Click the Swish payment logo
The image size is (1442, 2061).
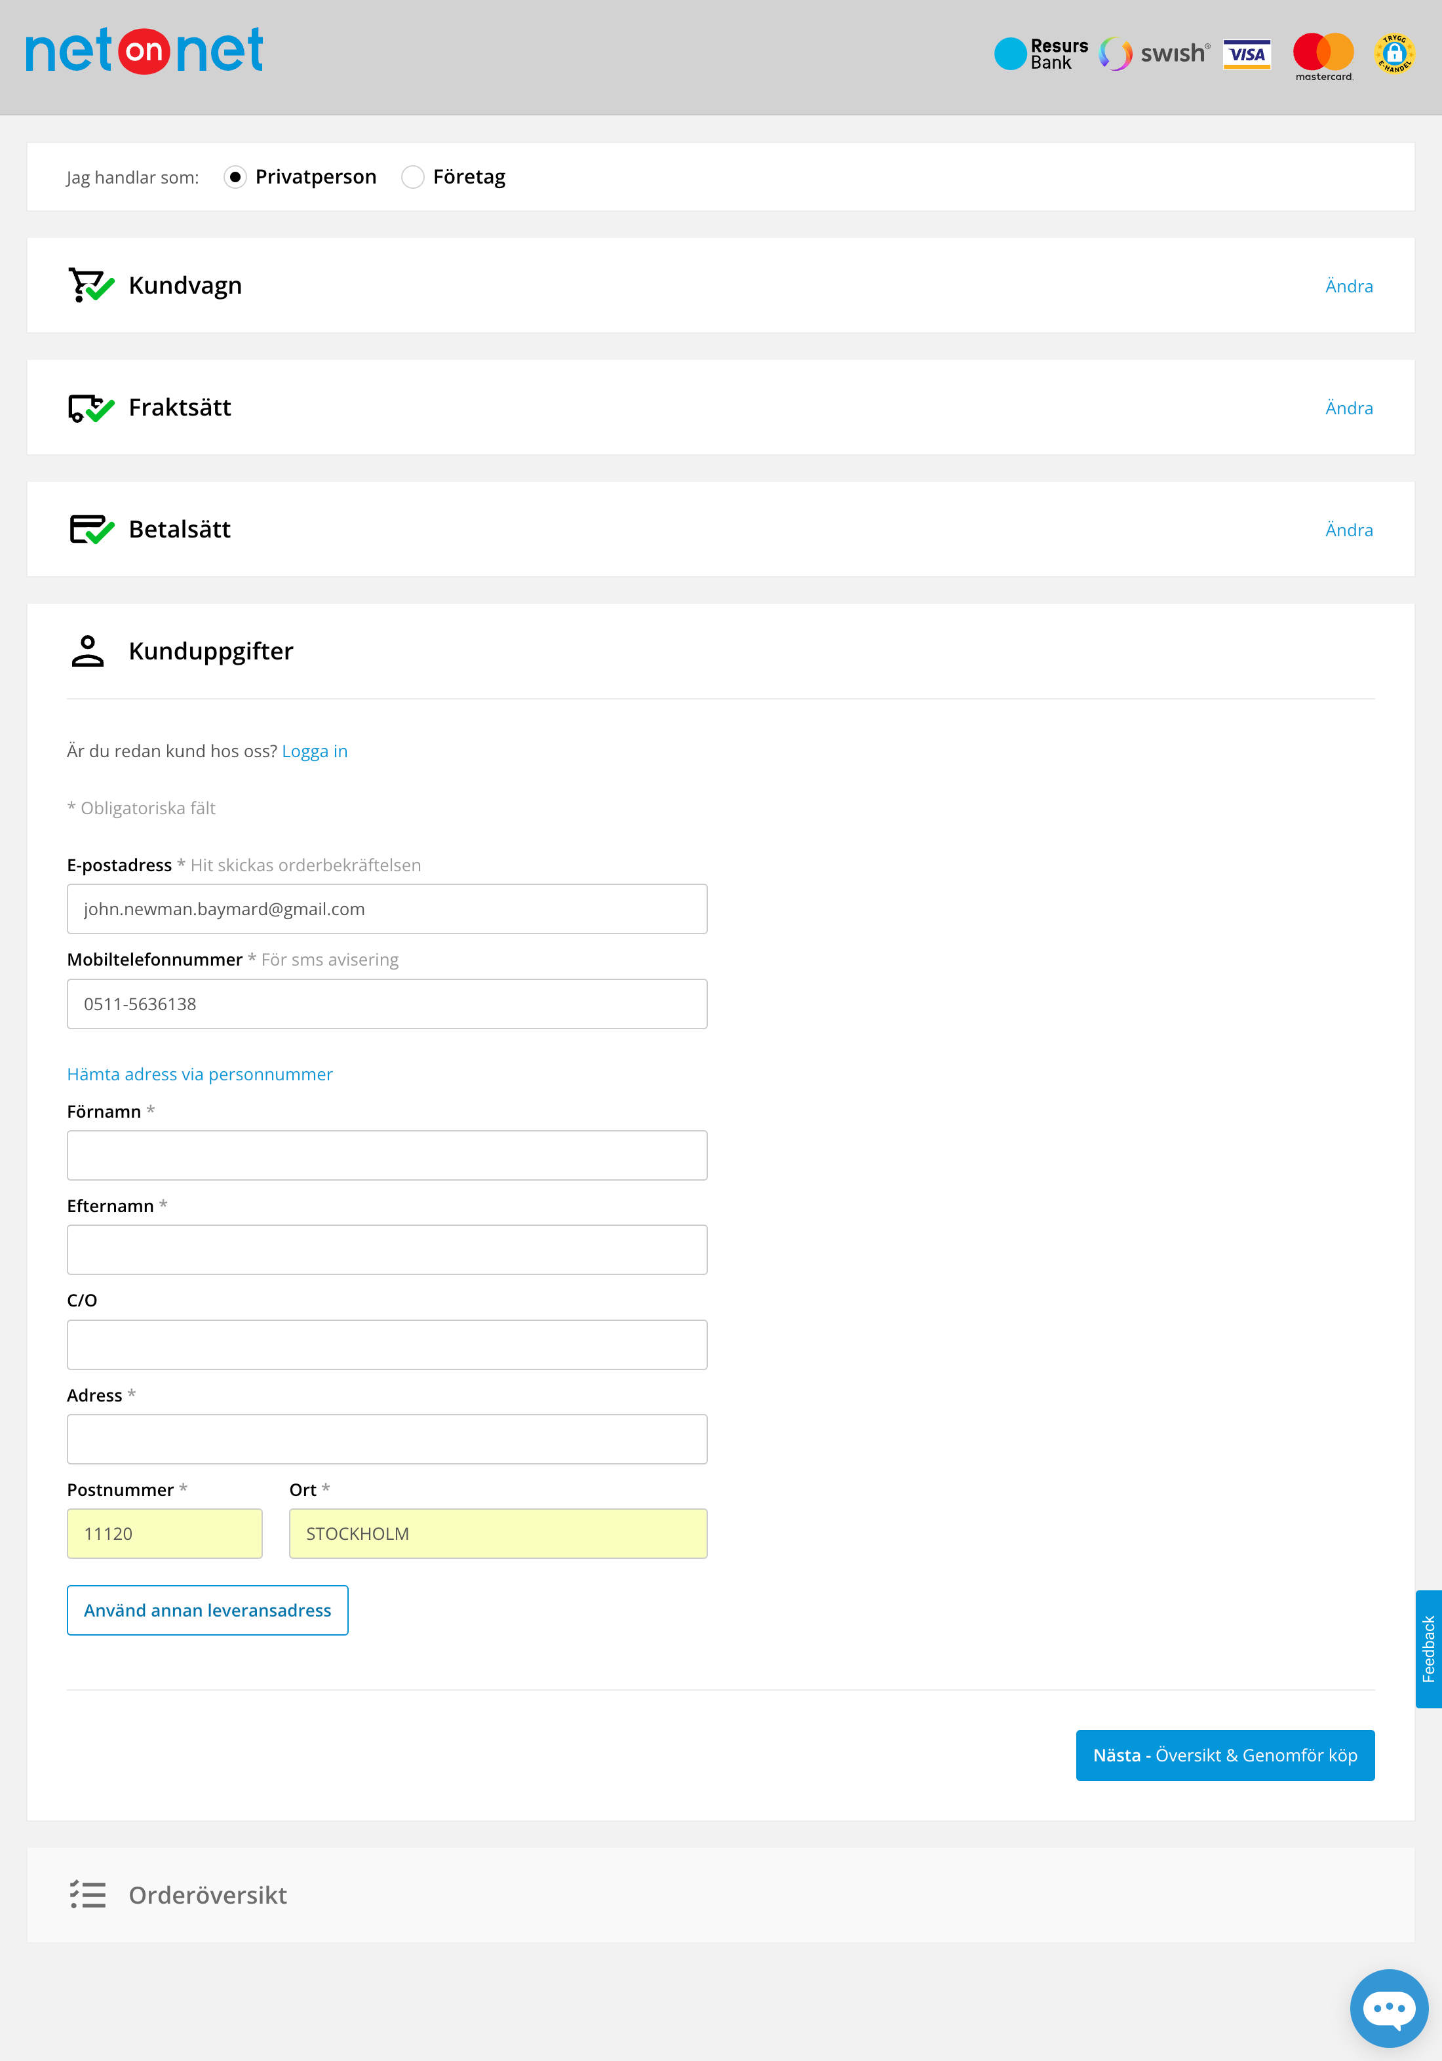[x=1154, y=54]
